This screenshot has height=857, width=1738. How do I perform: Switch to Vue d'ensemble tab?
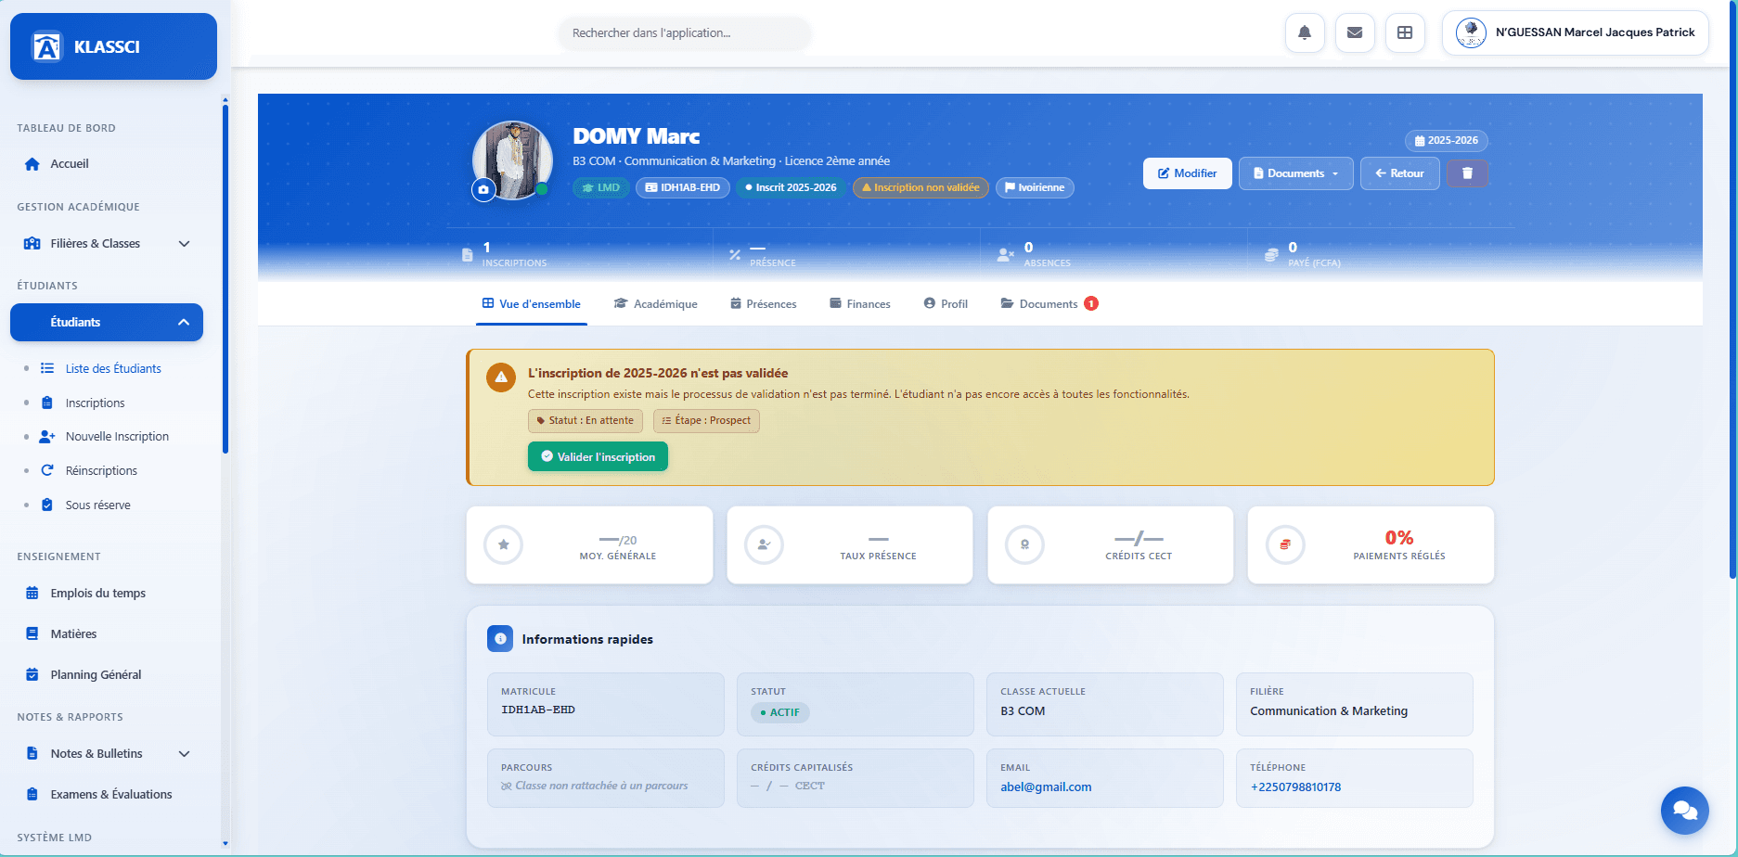pos(532,304)
